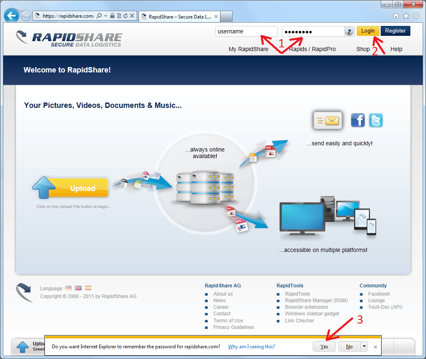Open the Rapids / RapidPro menu

click(312, 49)
